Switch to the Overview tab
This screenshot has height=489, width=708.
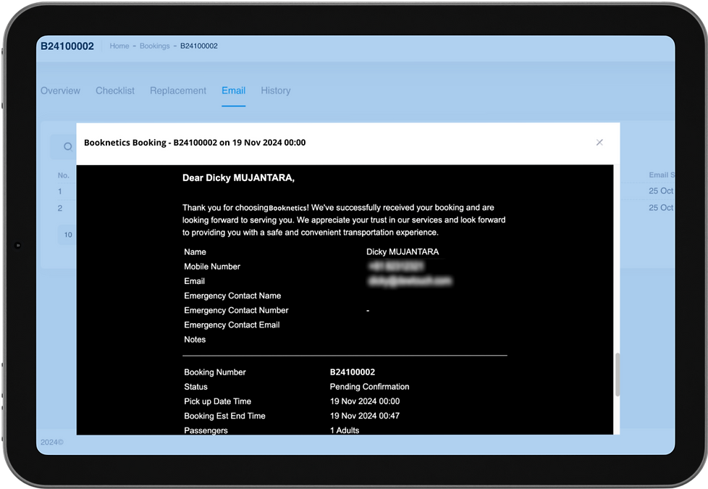(61, 91)
